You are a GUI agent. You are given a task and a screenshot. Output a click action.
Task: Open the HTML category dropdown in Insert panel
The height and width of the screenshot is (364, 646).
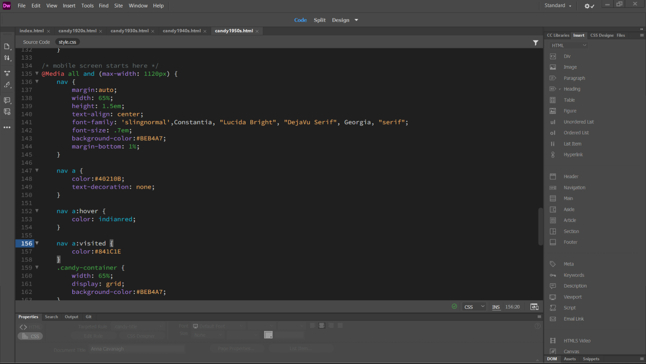(x=568, y=45)
